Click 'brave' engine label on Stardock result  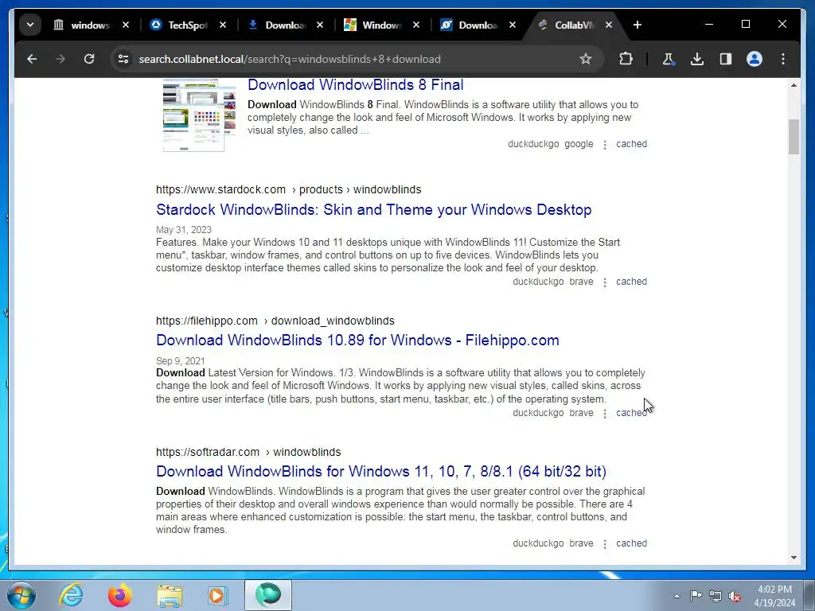[581, 282]
